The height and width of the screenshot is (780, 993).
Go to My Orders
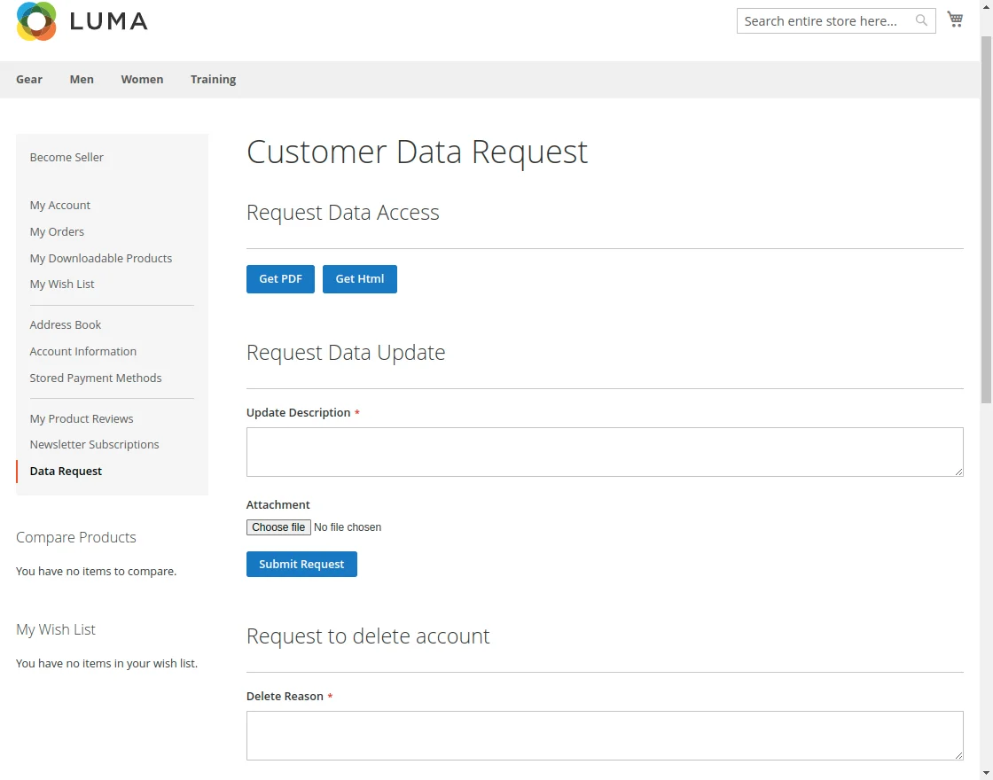(x=57, y=231)
